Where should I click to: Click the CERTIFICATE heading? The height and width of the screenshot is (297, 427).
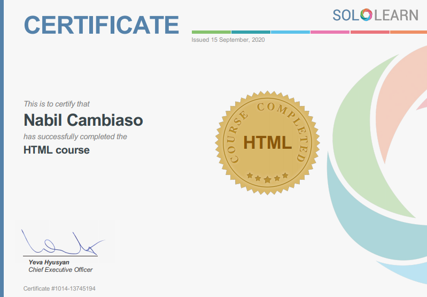[x=102, y=25]
